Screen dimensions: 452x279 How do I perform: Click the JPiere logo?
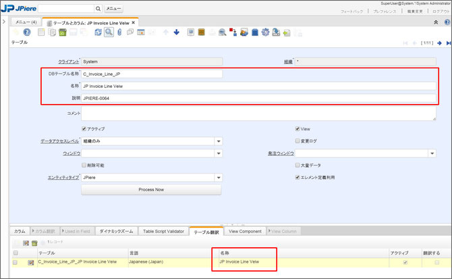(x=19, y=8)
